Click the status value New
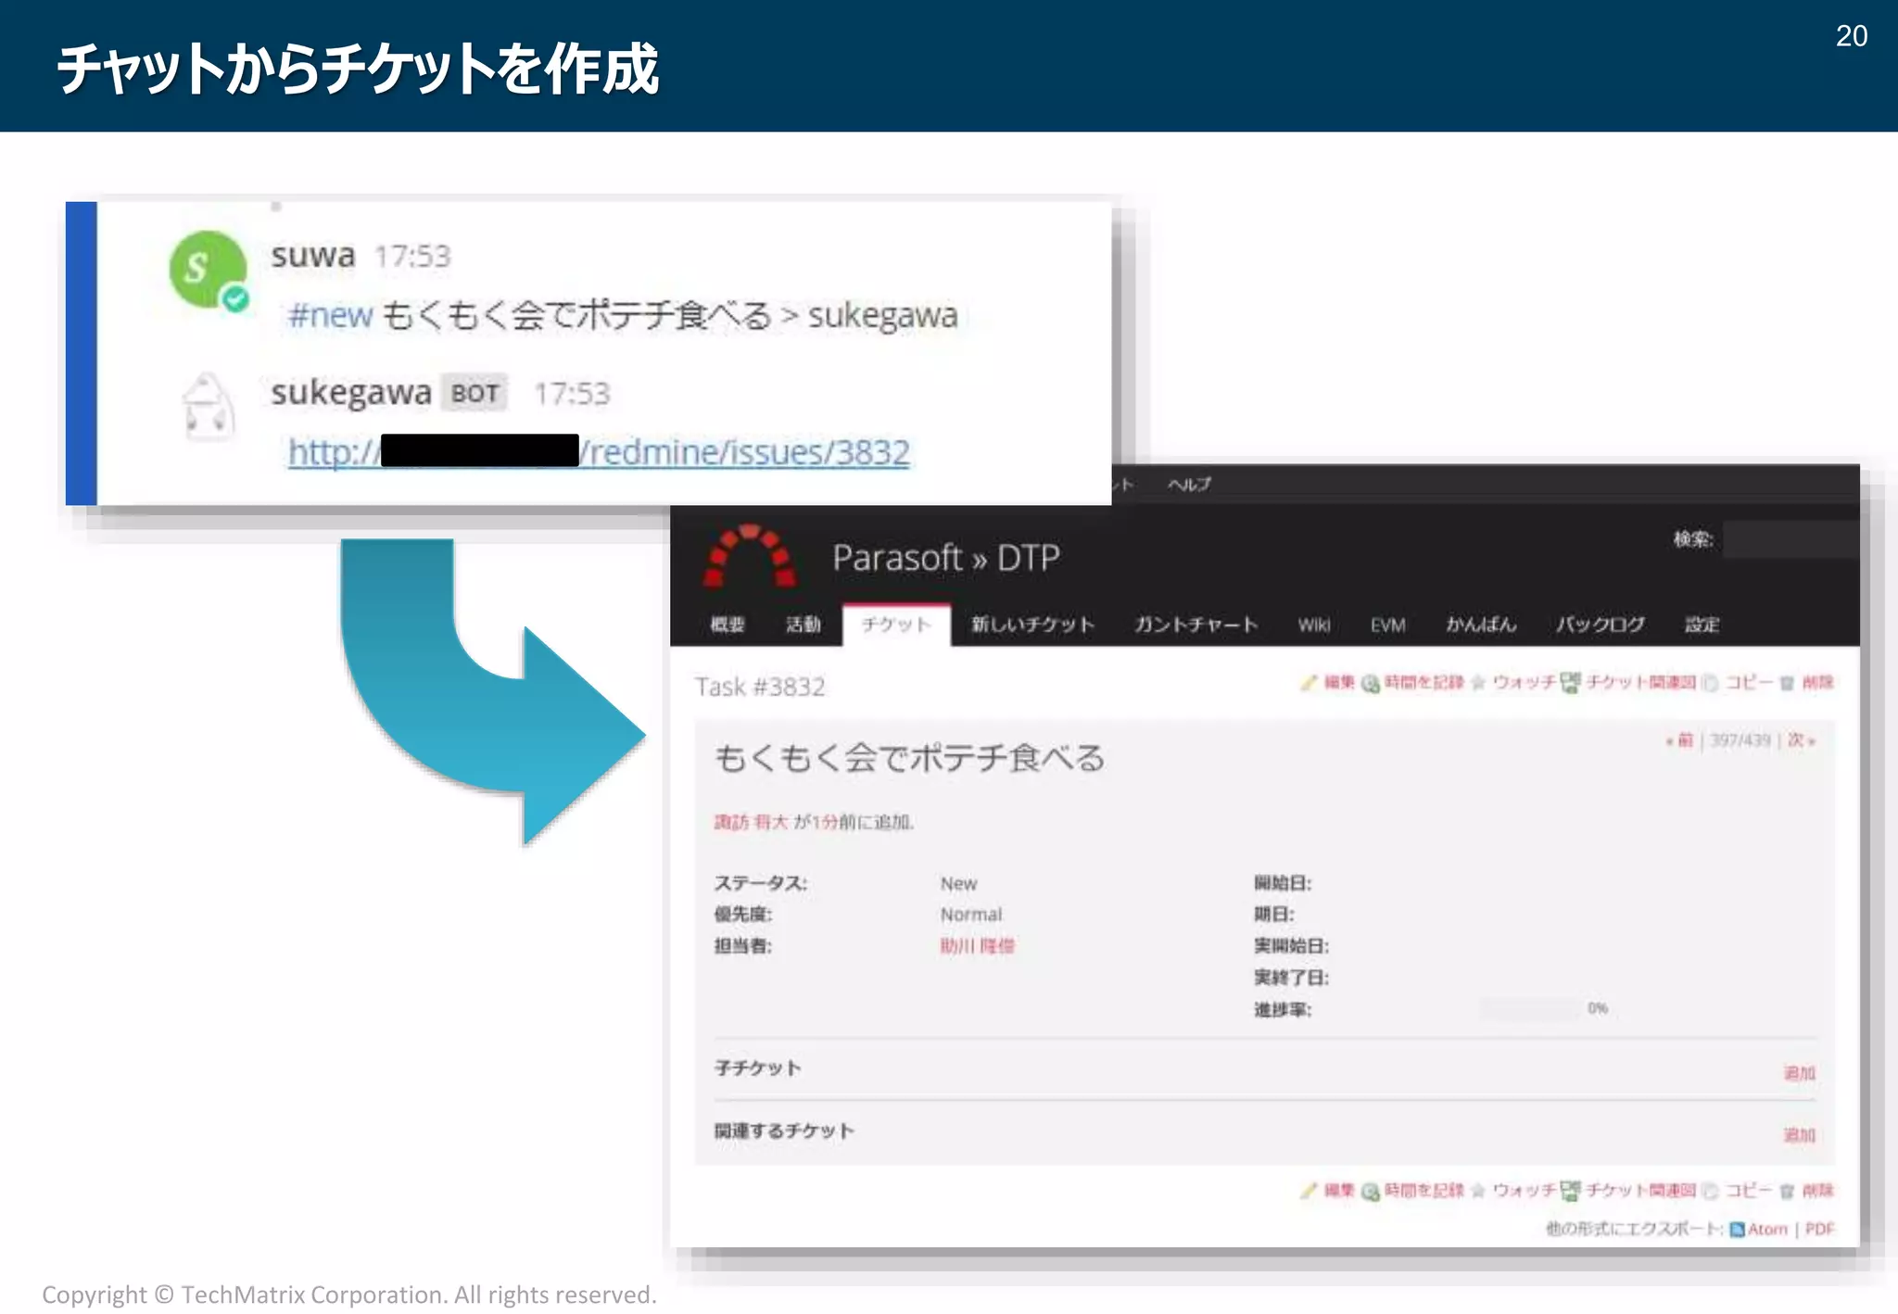The width and height of the screenshot is (1898, 1314). 958,884
